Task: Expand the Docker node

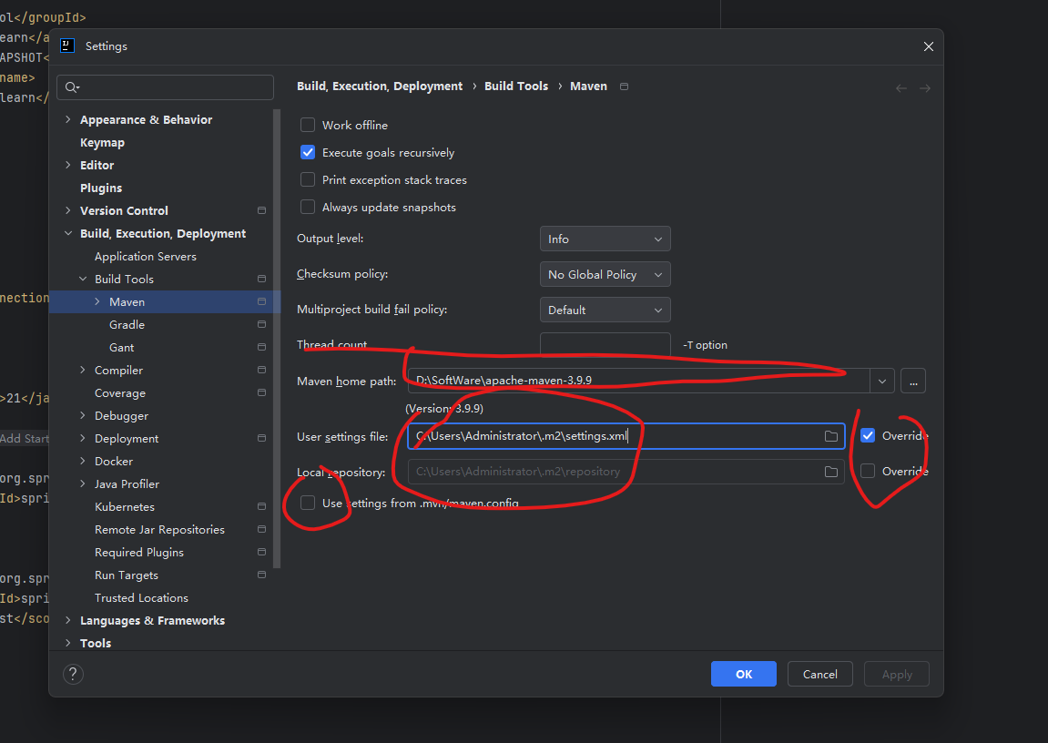Action: click(x=82, y=461)
